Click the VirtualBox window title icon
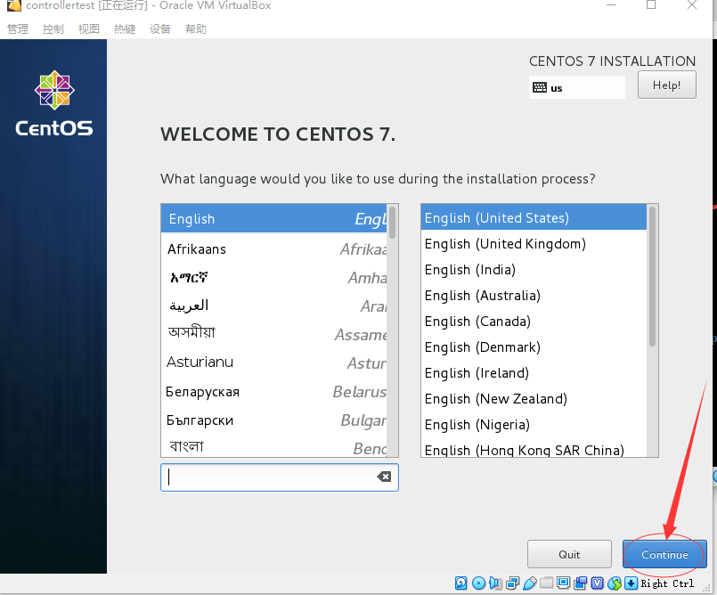The height and width of the screenshot is (595, 717). point(13,5)
